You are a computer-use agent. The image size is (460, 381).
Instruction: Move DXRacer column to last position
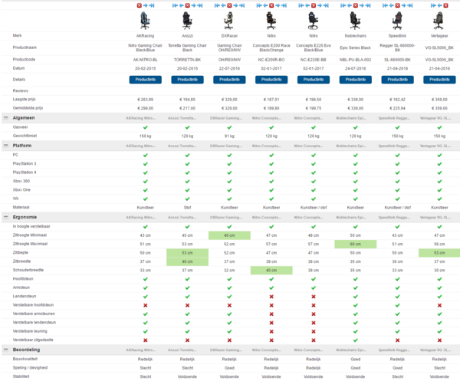pos(242,5)
